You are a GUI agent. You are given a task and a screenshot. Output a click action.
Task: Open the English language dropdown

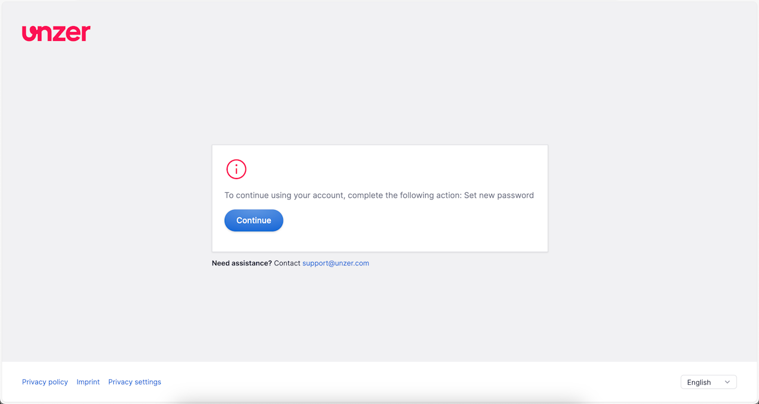tap(709, 383)
